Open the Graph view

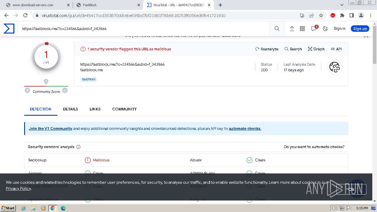coord(316,49)
